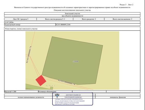
Task: Click the "Земельный участок" table cell
Action: 72,13
